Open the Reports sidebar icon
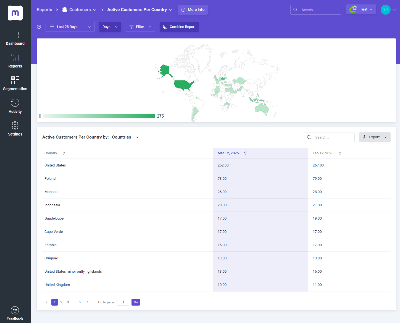The width and height of the screenshot is (400, 323). point(15,57)
